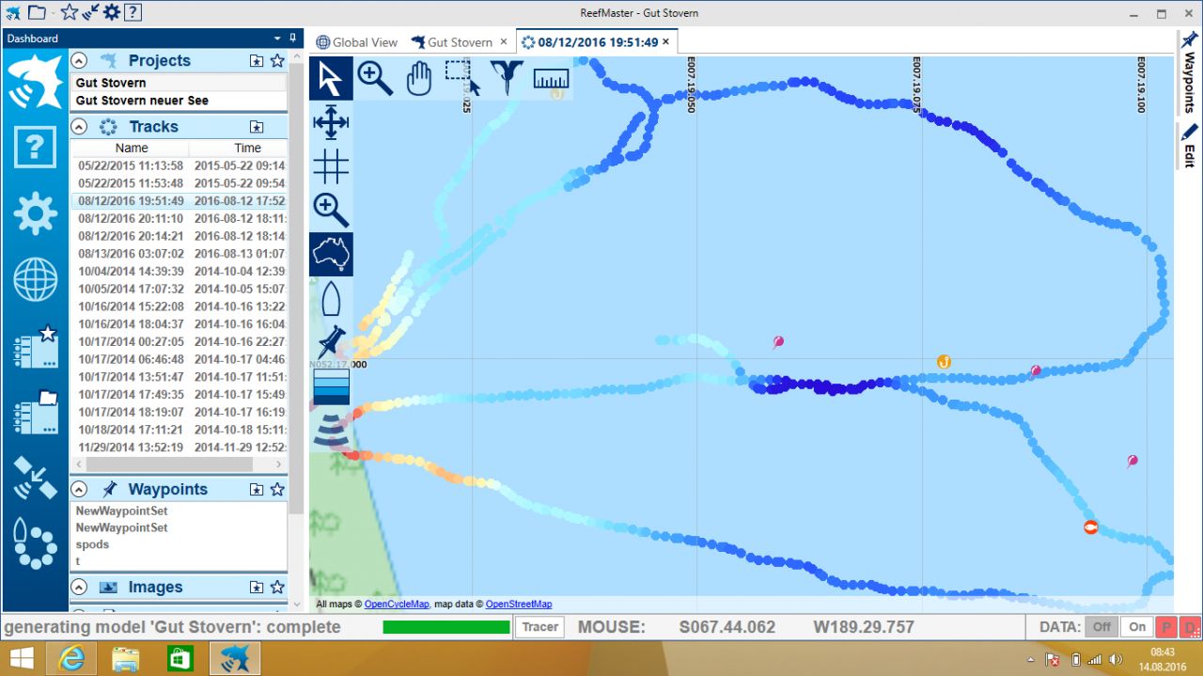The image size is (1203, 676).
Task: Click the Tracer button
Action: click(539, 627)
